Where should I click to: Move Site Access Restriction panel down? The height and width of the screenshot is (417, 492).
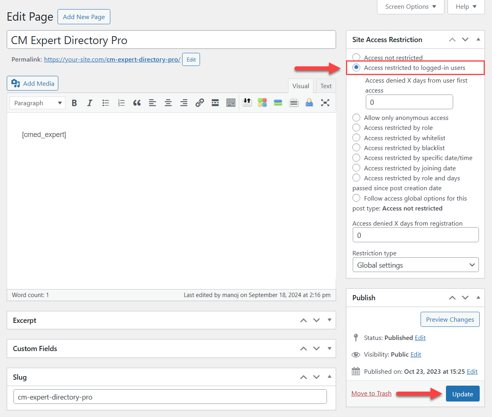click(x=465, y=40)
